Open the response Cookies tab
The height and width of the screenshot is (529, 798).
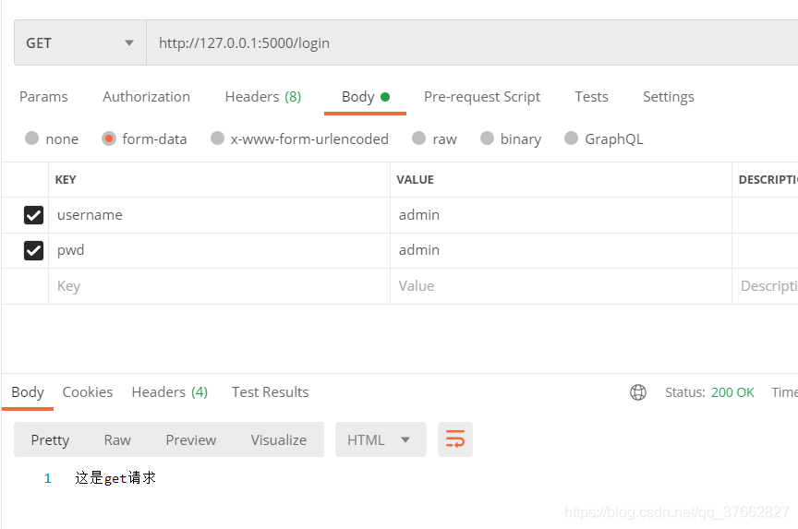pos(88,392)
